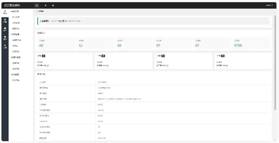
Task: Click the small square icon beside hamburger
Action: (46, 5)
